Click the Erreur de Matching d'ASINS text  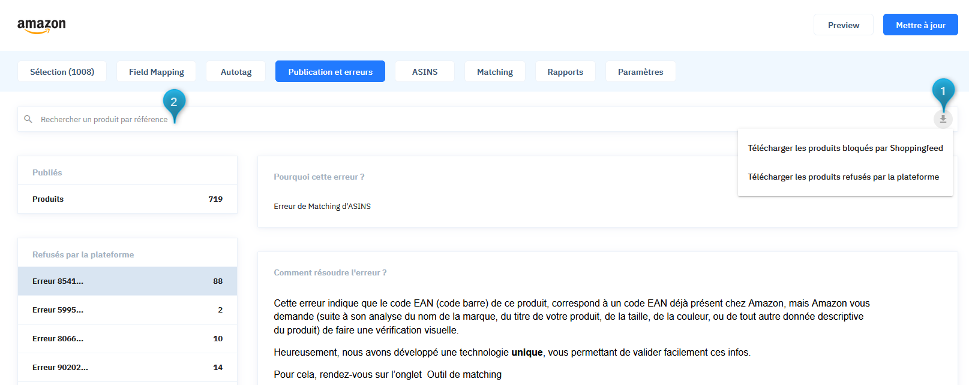(322, 207)
